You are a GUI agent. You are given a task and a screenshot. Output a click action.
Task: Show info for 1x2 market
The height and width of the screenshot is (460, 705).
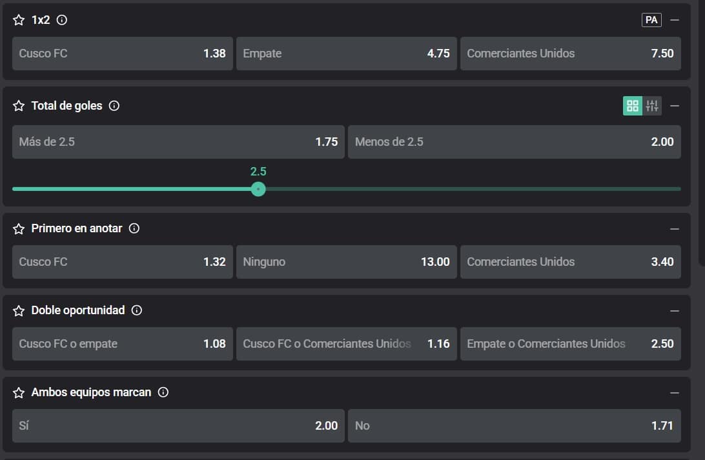[x=62, y=20]
